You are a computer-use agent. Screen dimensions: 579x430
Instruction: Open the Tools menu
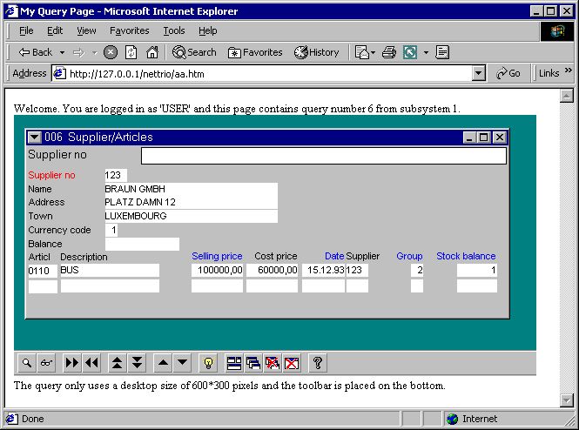[174, 30]
